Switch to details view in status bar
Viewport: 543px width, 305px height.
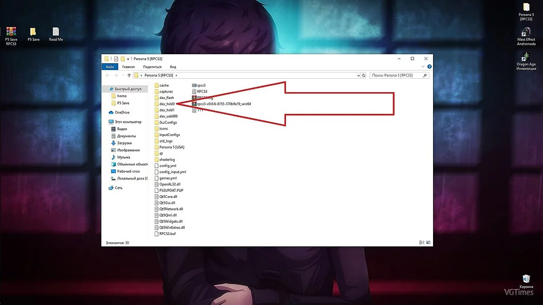pyautogui.click(x=422, y=243)
